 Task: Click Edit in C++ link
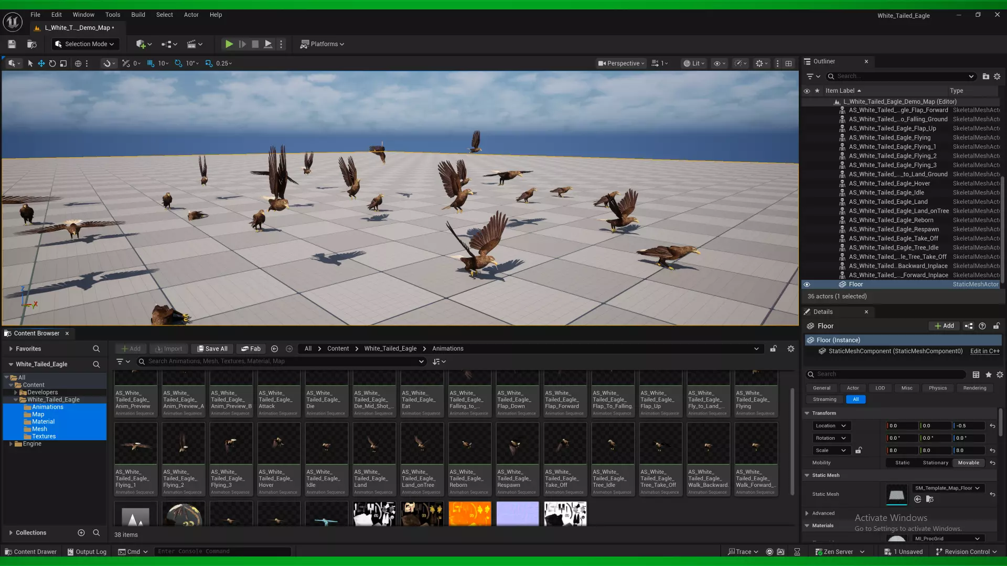pos(984,351)
